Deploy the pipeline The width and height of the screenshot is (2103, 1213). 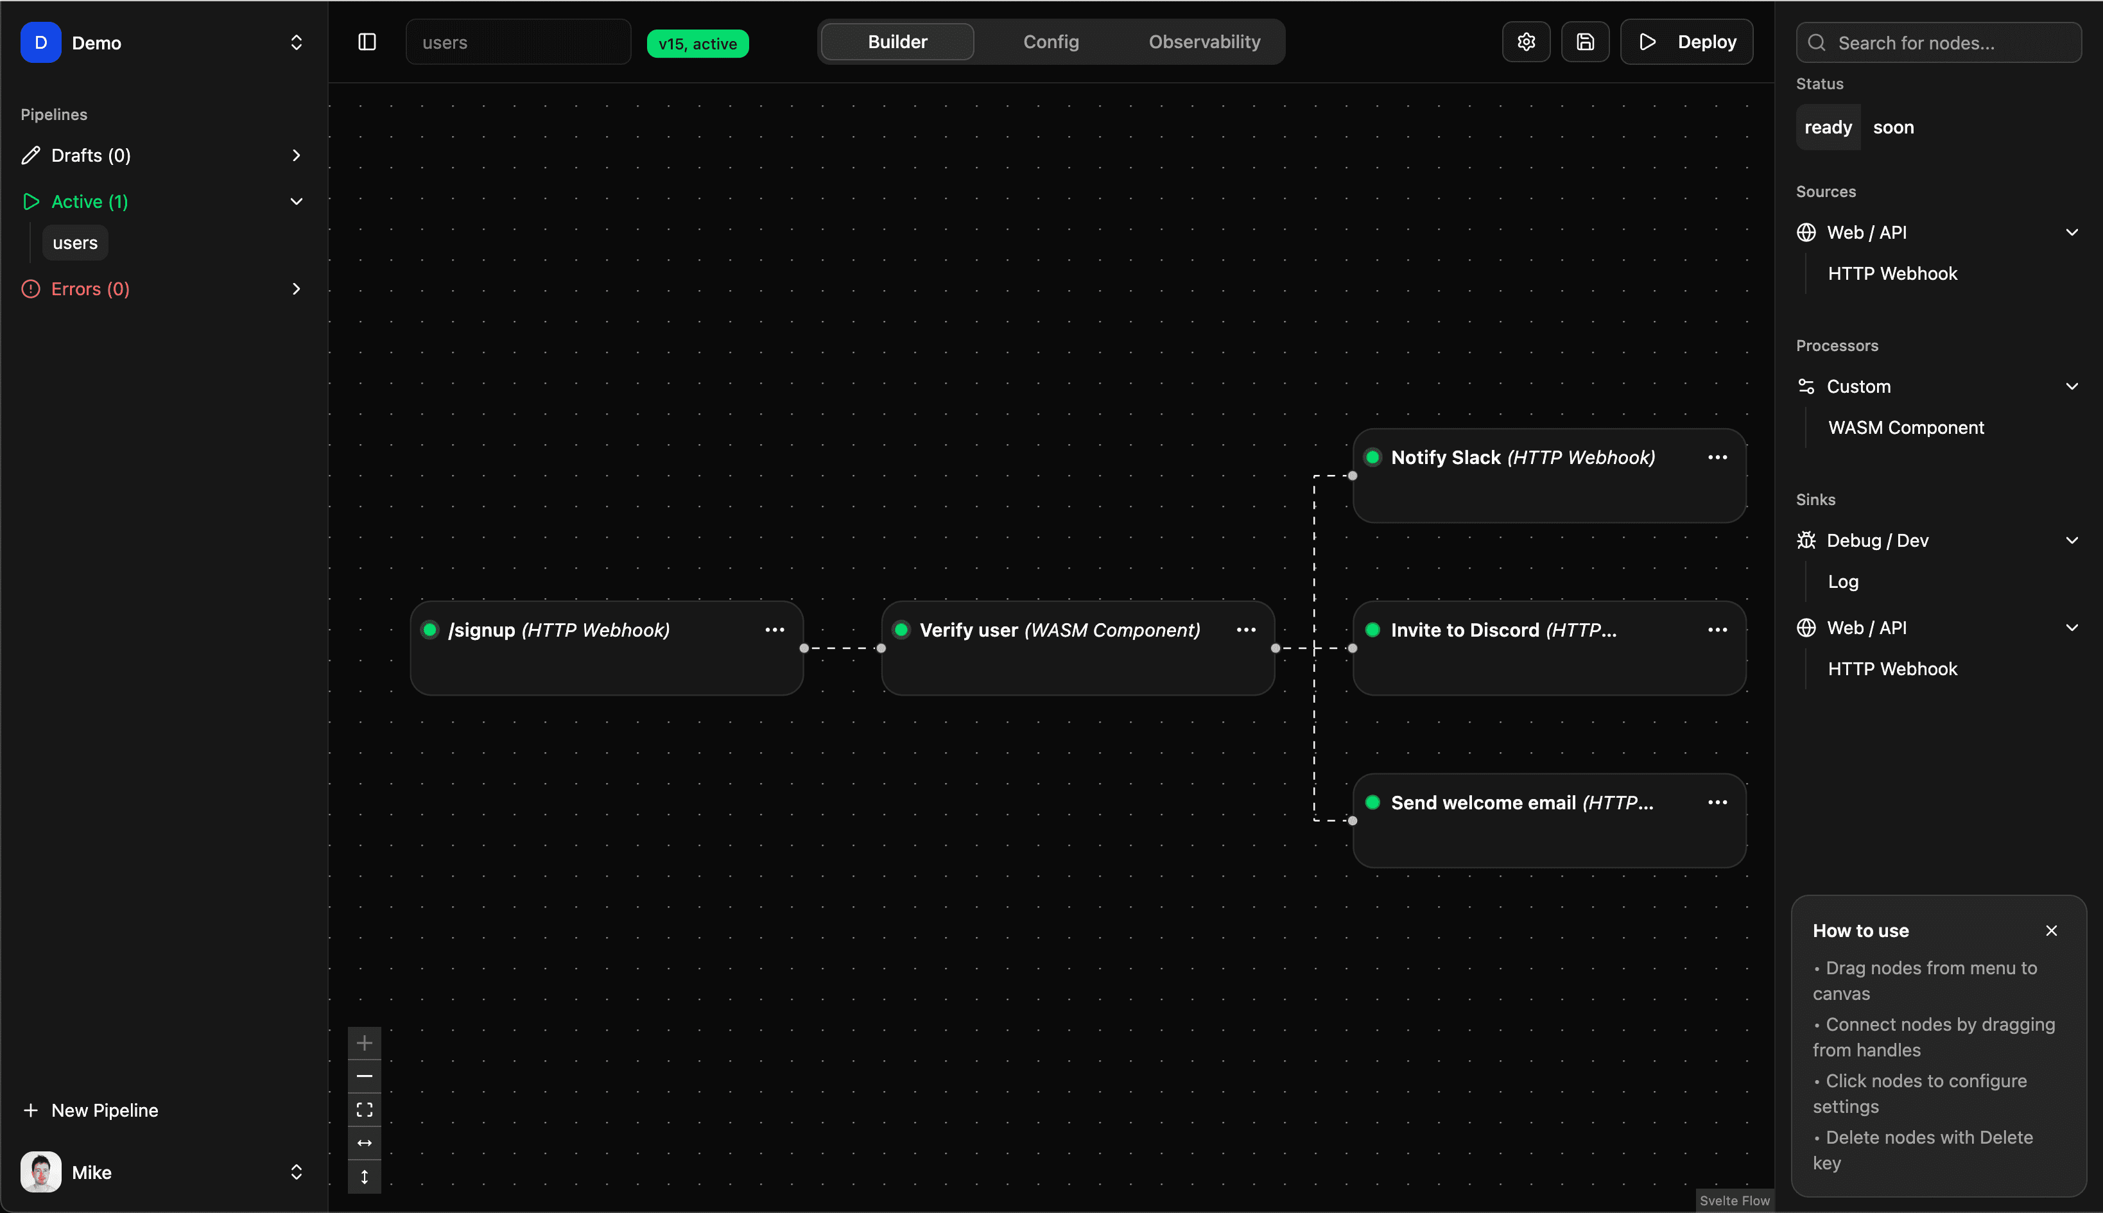pyautogui.click(x=1686, y=42)
